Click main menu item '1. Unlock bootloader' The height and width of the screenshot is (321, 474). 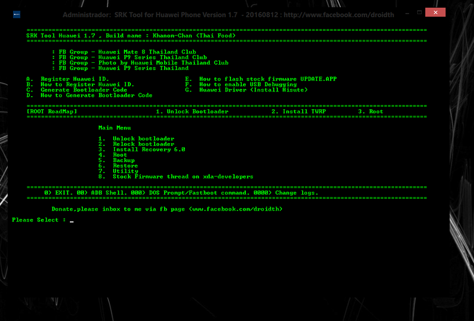pyautogui.click(x=136, y=139)
